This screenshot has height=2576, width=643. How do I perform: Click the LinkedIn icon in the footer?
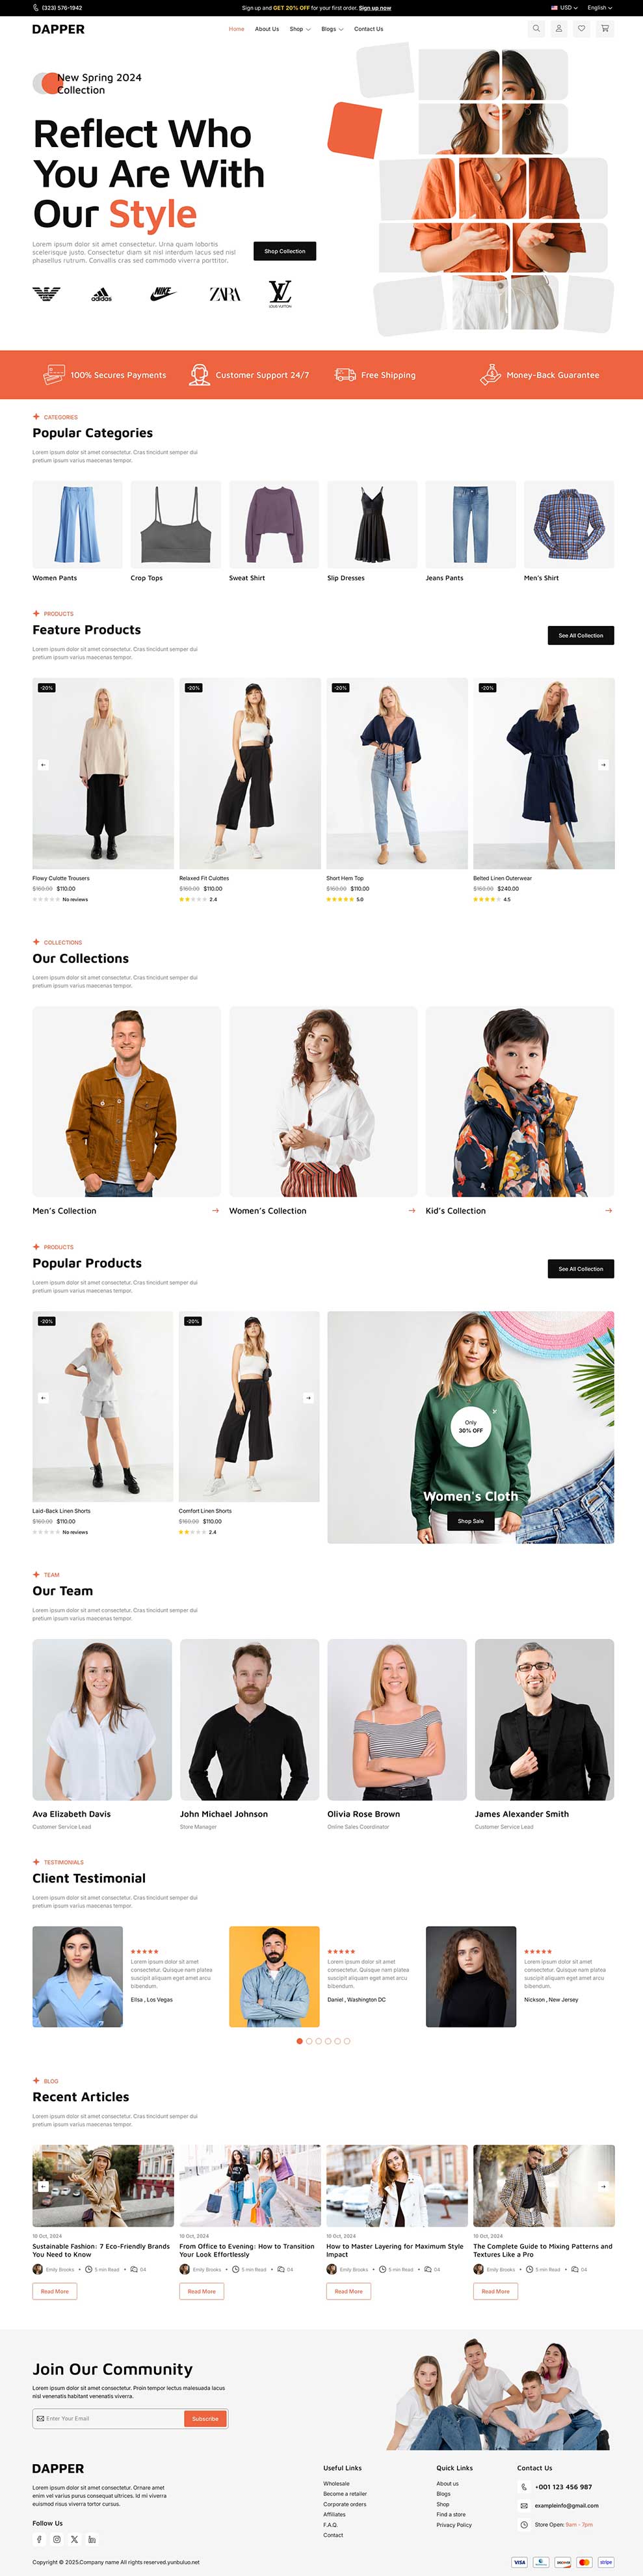click(x=92, y=2538)
